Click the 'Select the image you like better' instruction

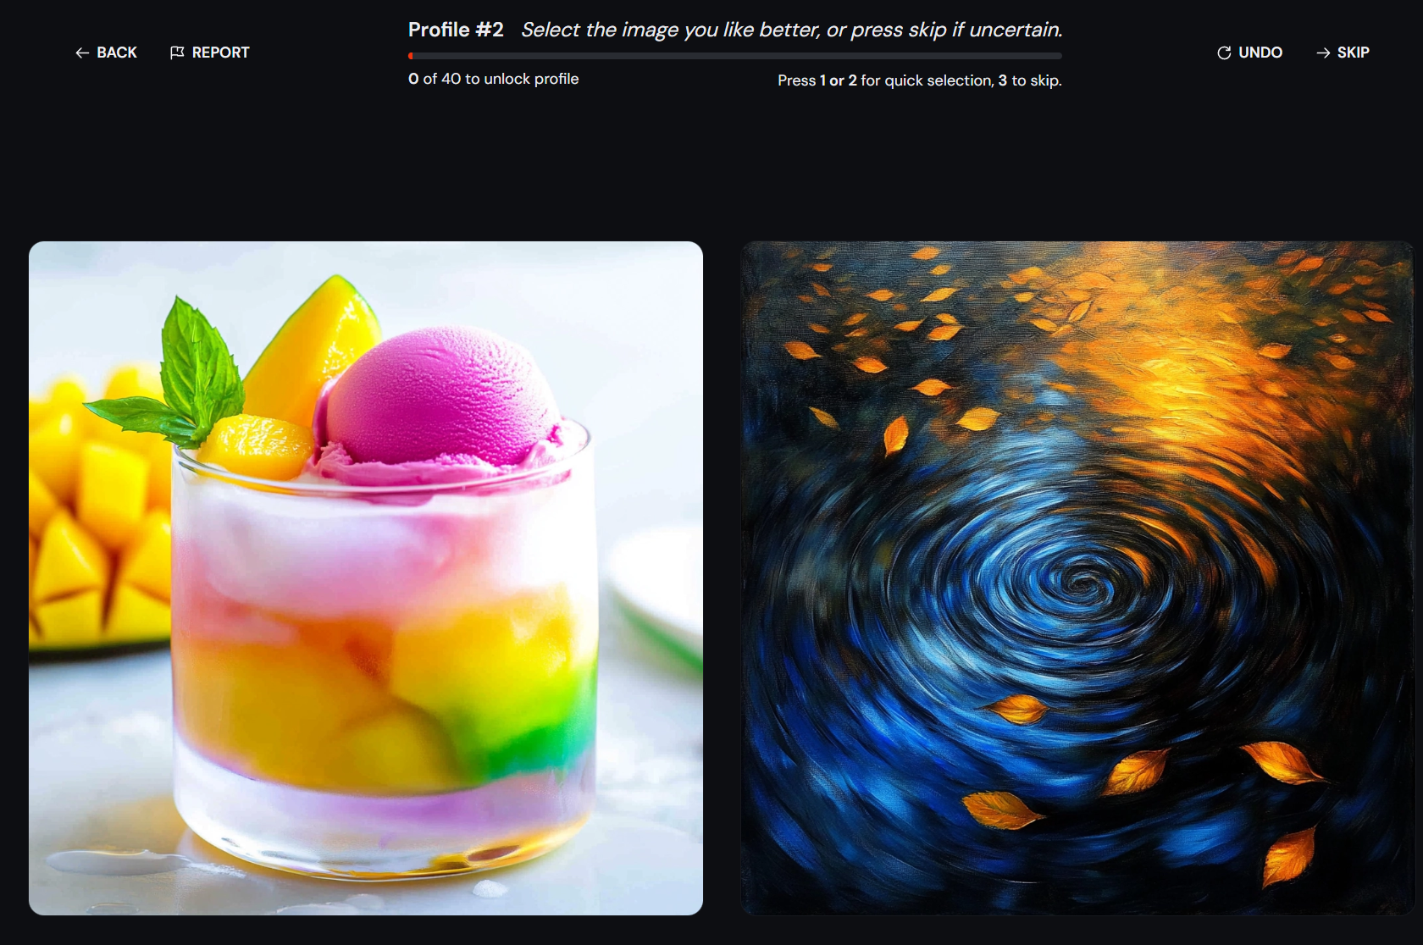pyautogui.click(x=670, y=30)
